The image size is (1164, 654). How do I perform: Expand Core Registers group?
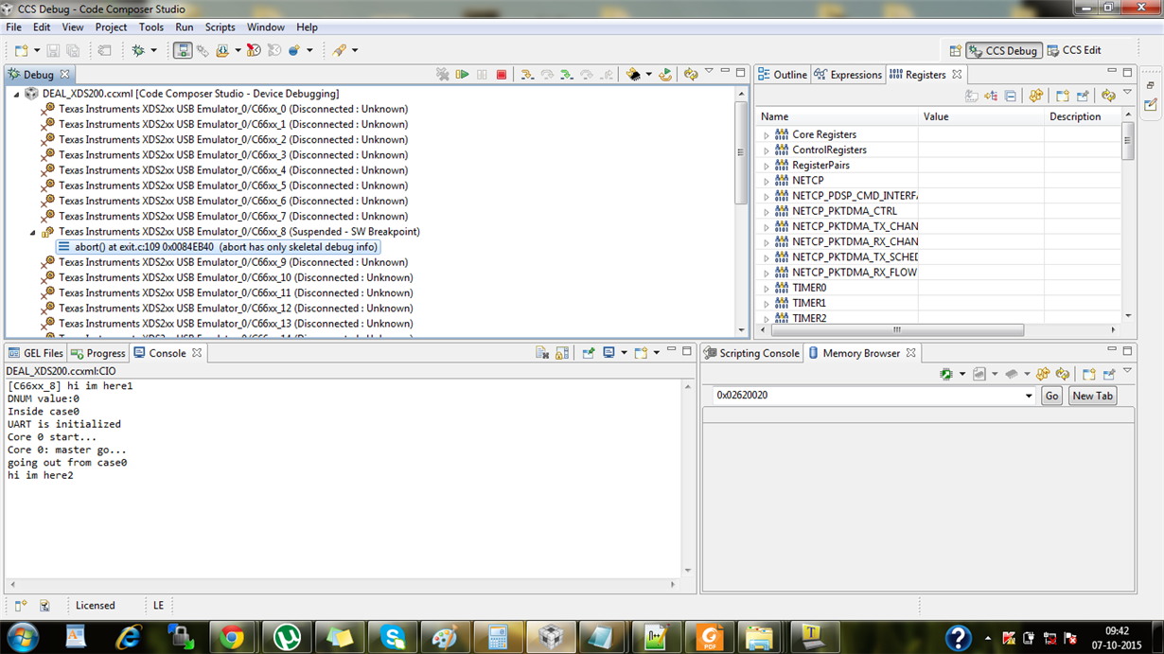[x=767, y=135]
